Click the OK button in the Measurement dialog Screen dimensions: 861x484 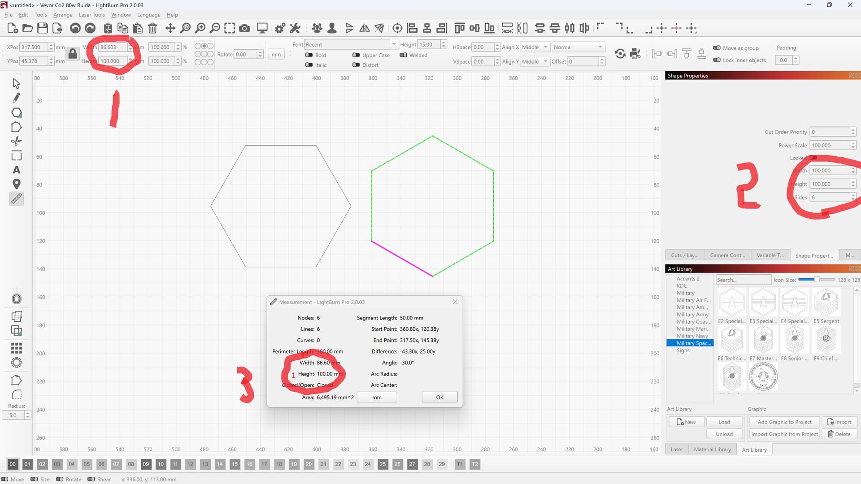tap(439, 397)
